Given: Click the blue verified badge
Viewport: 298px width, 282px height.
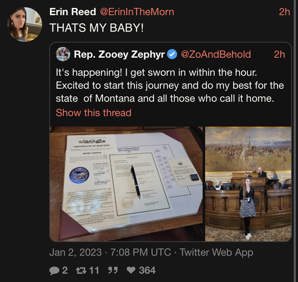Looking at the screenshot, I should point(173,54).
